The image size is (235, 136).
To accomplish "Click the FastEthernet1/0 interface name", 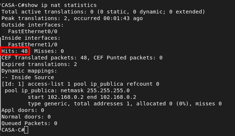I will tap(33, 44).
